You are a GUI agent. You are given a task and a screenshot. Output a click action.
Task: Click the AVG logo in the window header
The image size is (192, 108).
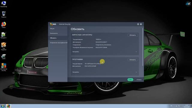point(53,24)
